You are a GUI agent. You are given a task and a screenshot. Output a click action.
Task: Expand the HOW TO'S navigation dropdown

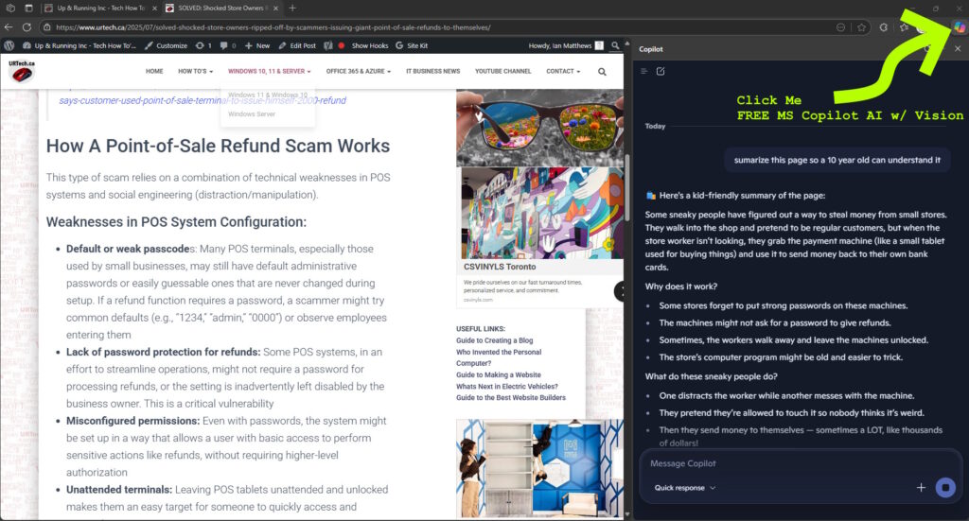tap(196, 71)
